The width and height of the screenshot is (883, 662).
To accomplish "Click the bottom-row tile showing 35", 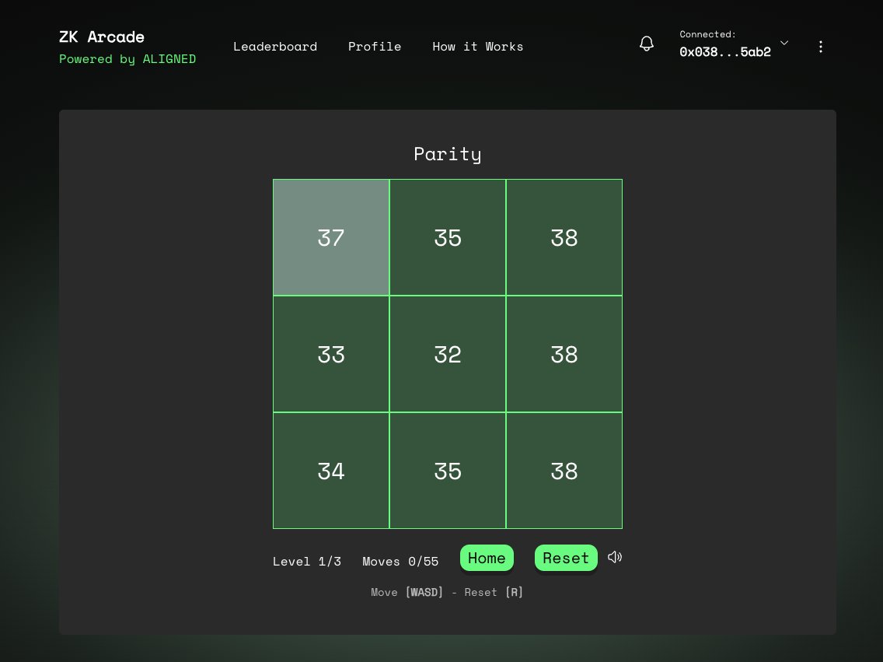I will 448,471.
